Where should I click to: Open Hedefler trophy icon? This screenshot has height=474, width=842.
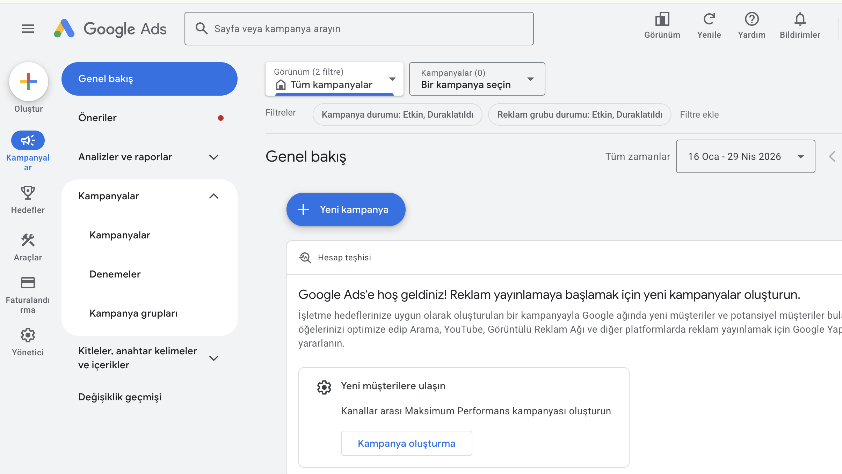pyautogui.click(x=28, y=193)
